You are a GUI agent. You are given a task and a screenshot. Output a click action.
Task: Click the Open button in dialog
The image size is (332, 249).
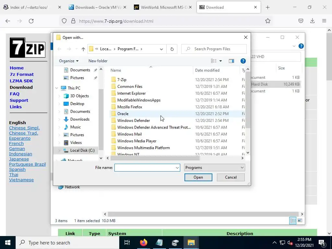coord(198,177)
